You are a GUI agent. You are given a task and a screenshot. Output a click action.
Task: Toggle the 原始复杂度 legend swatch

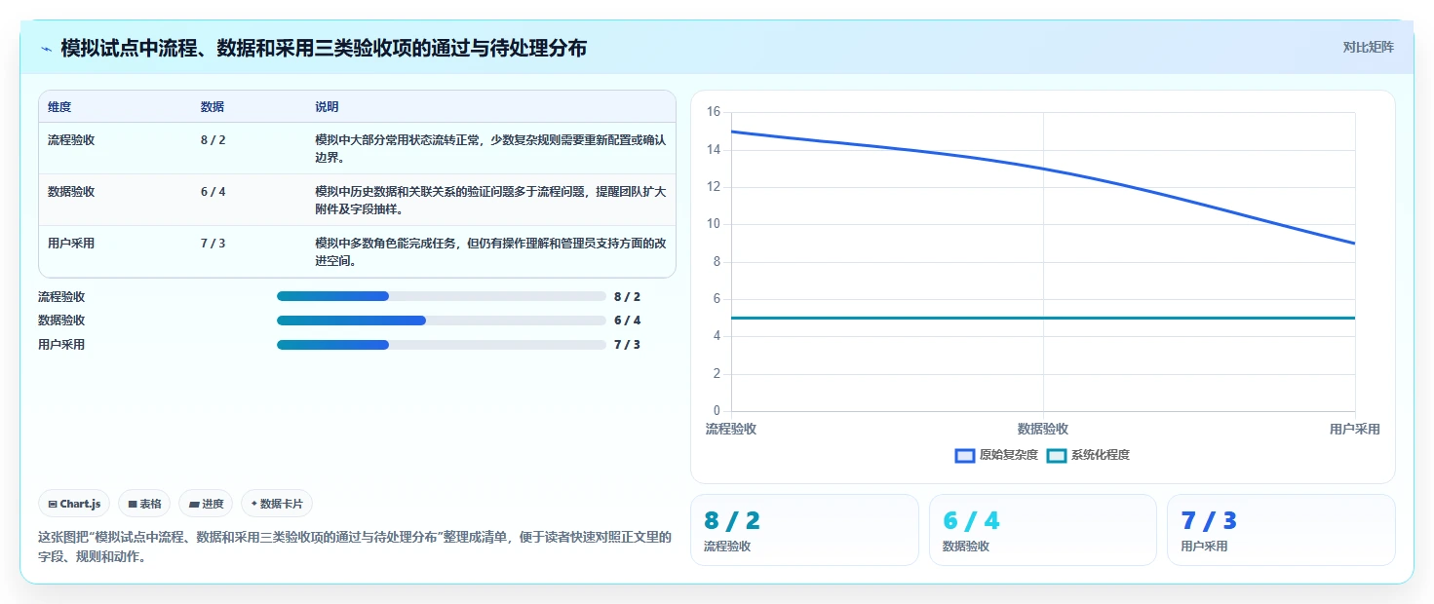(x=965, y=455)
